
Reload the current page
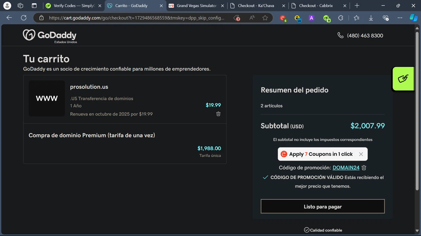coord(24,18)
